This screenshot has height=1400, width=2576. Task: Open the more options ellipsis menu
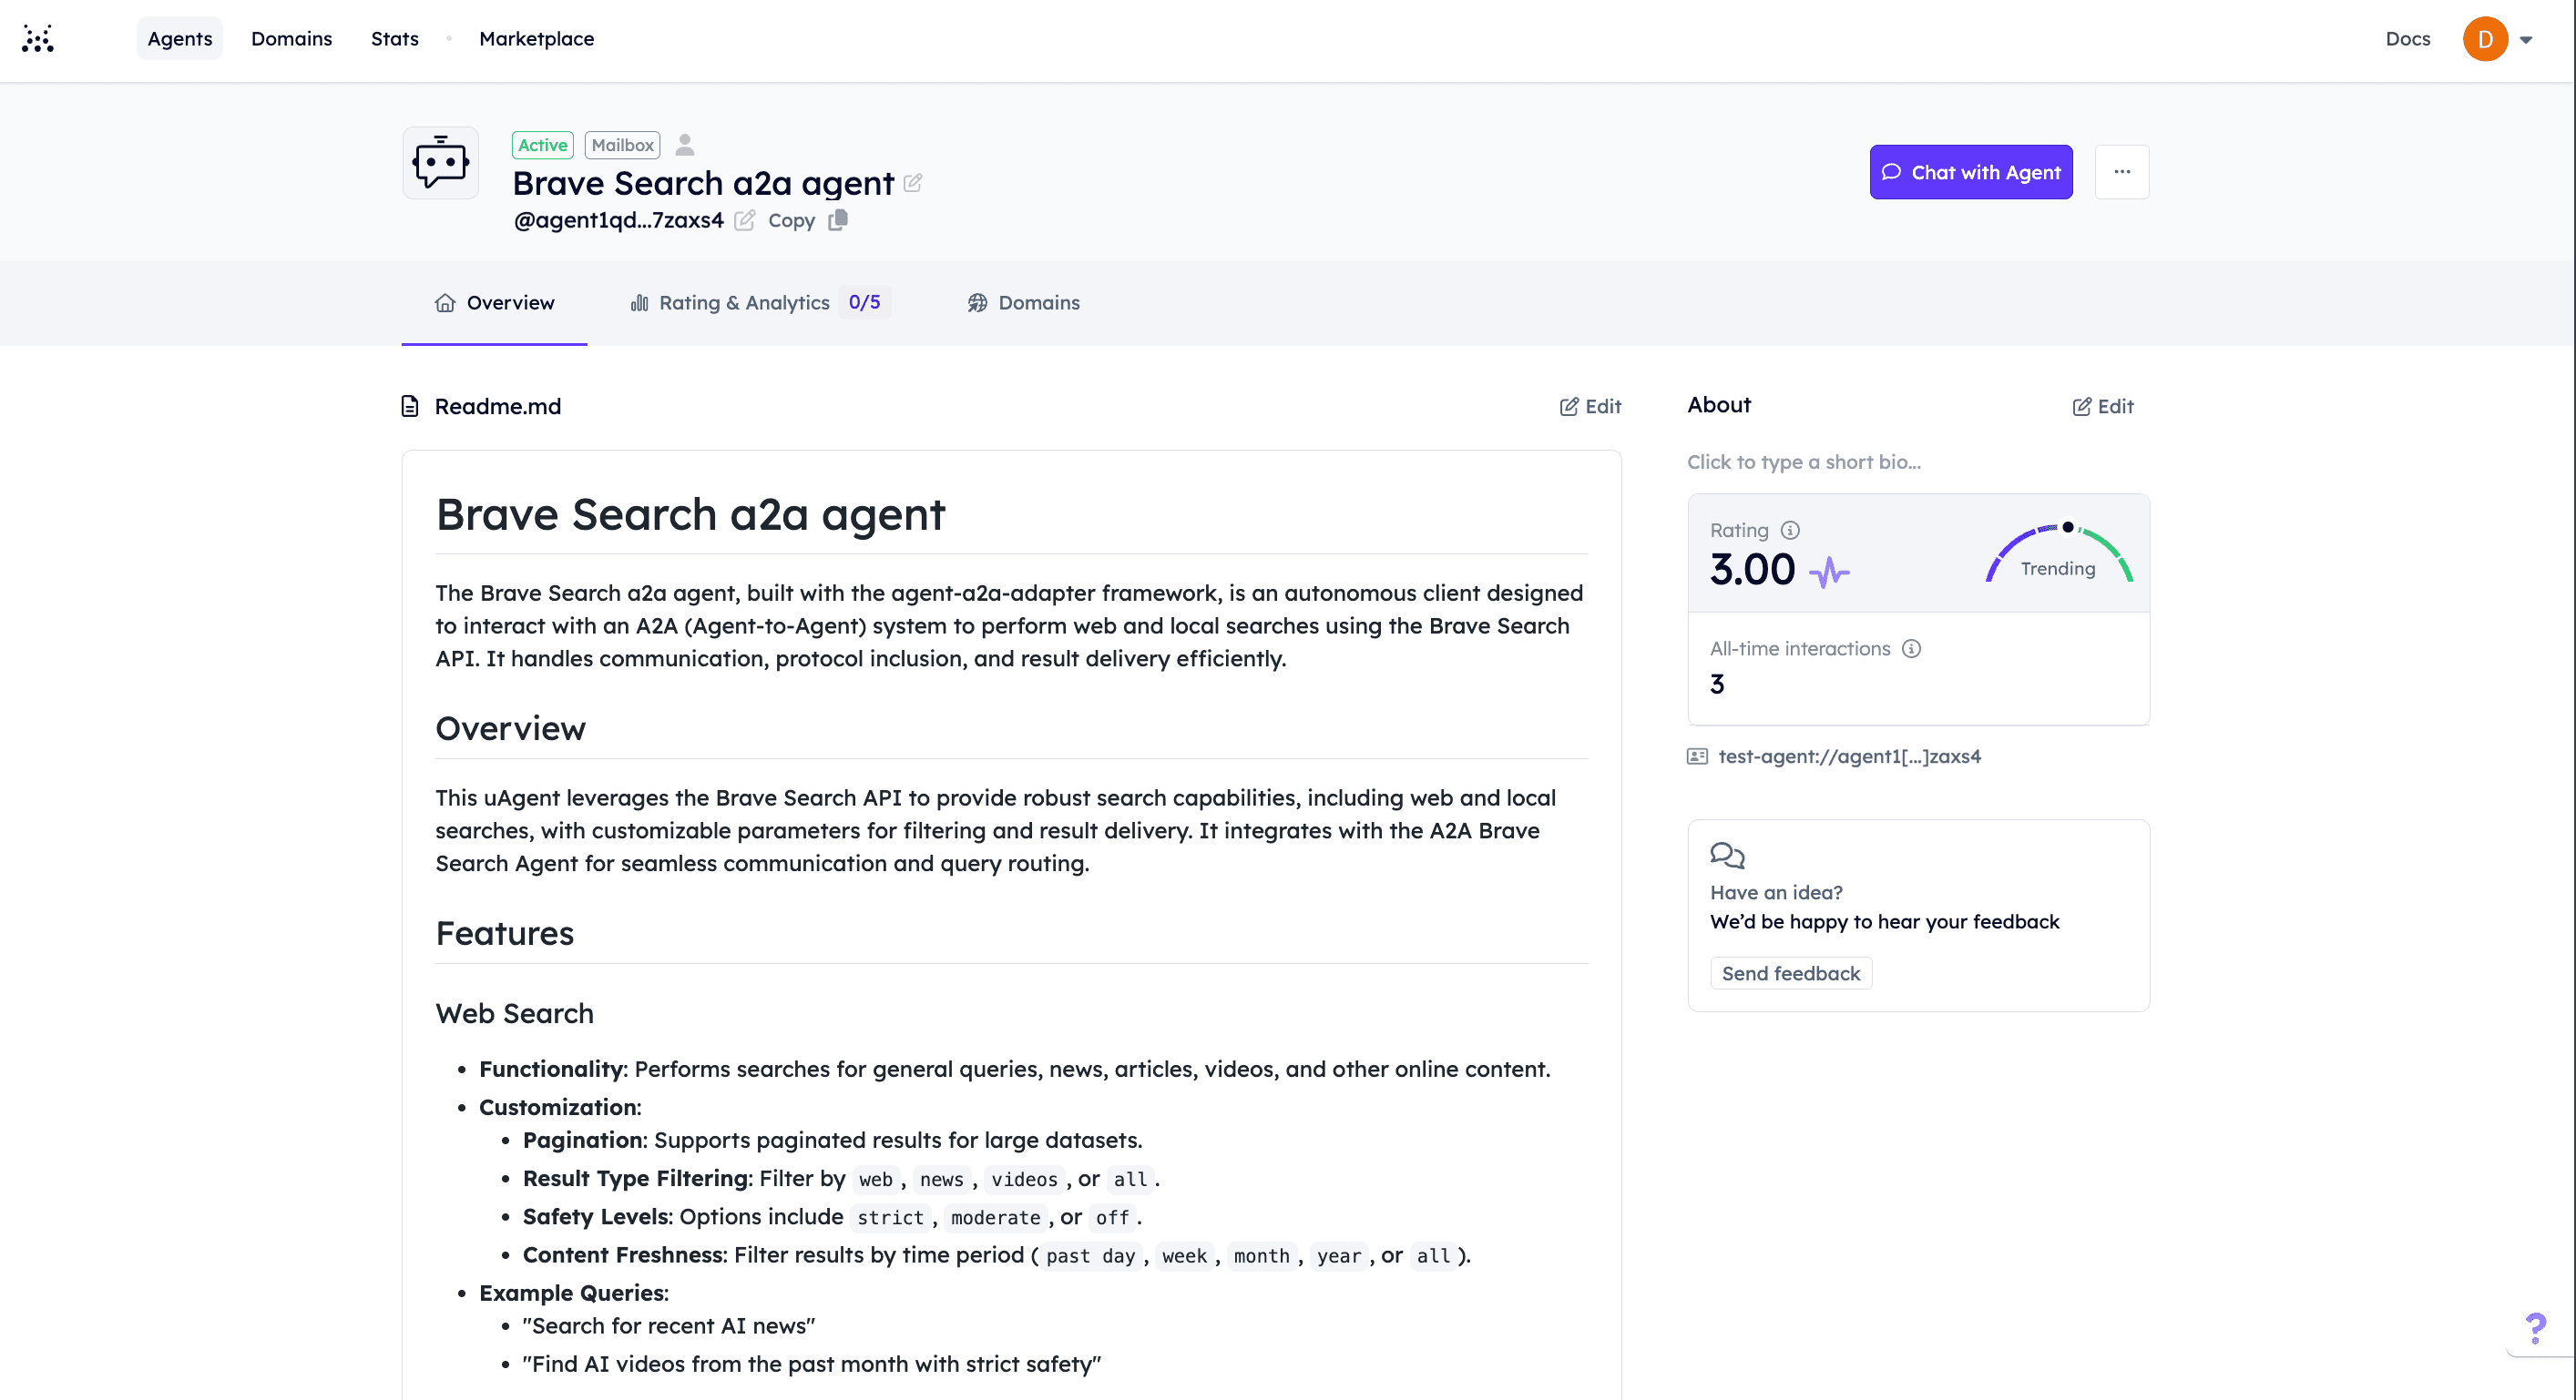pos(2122,172)
